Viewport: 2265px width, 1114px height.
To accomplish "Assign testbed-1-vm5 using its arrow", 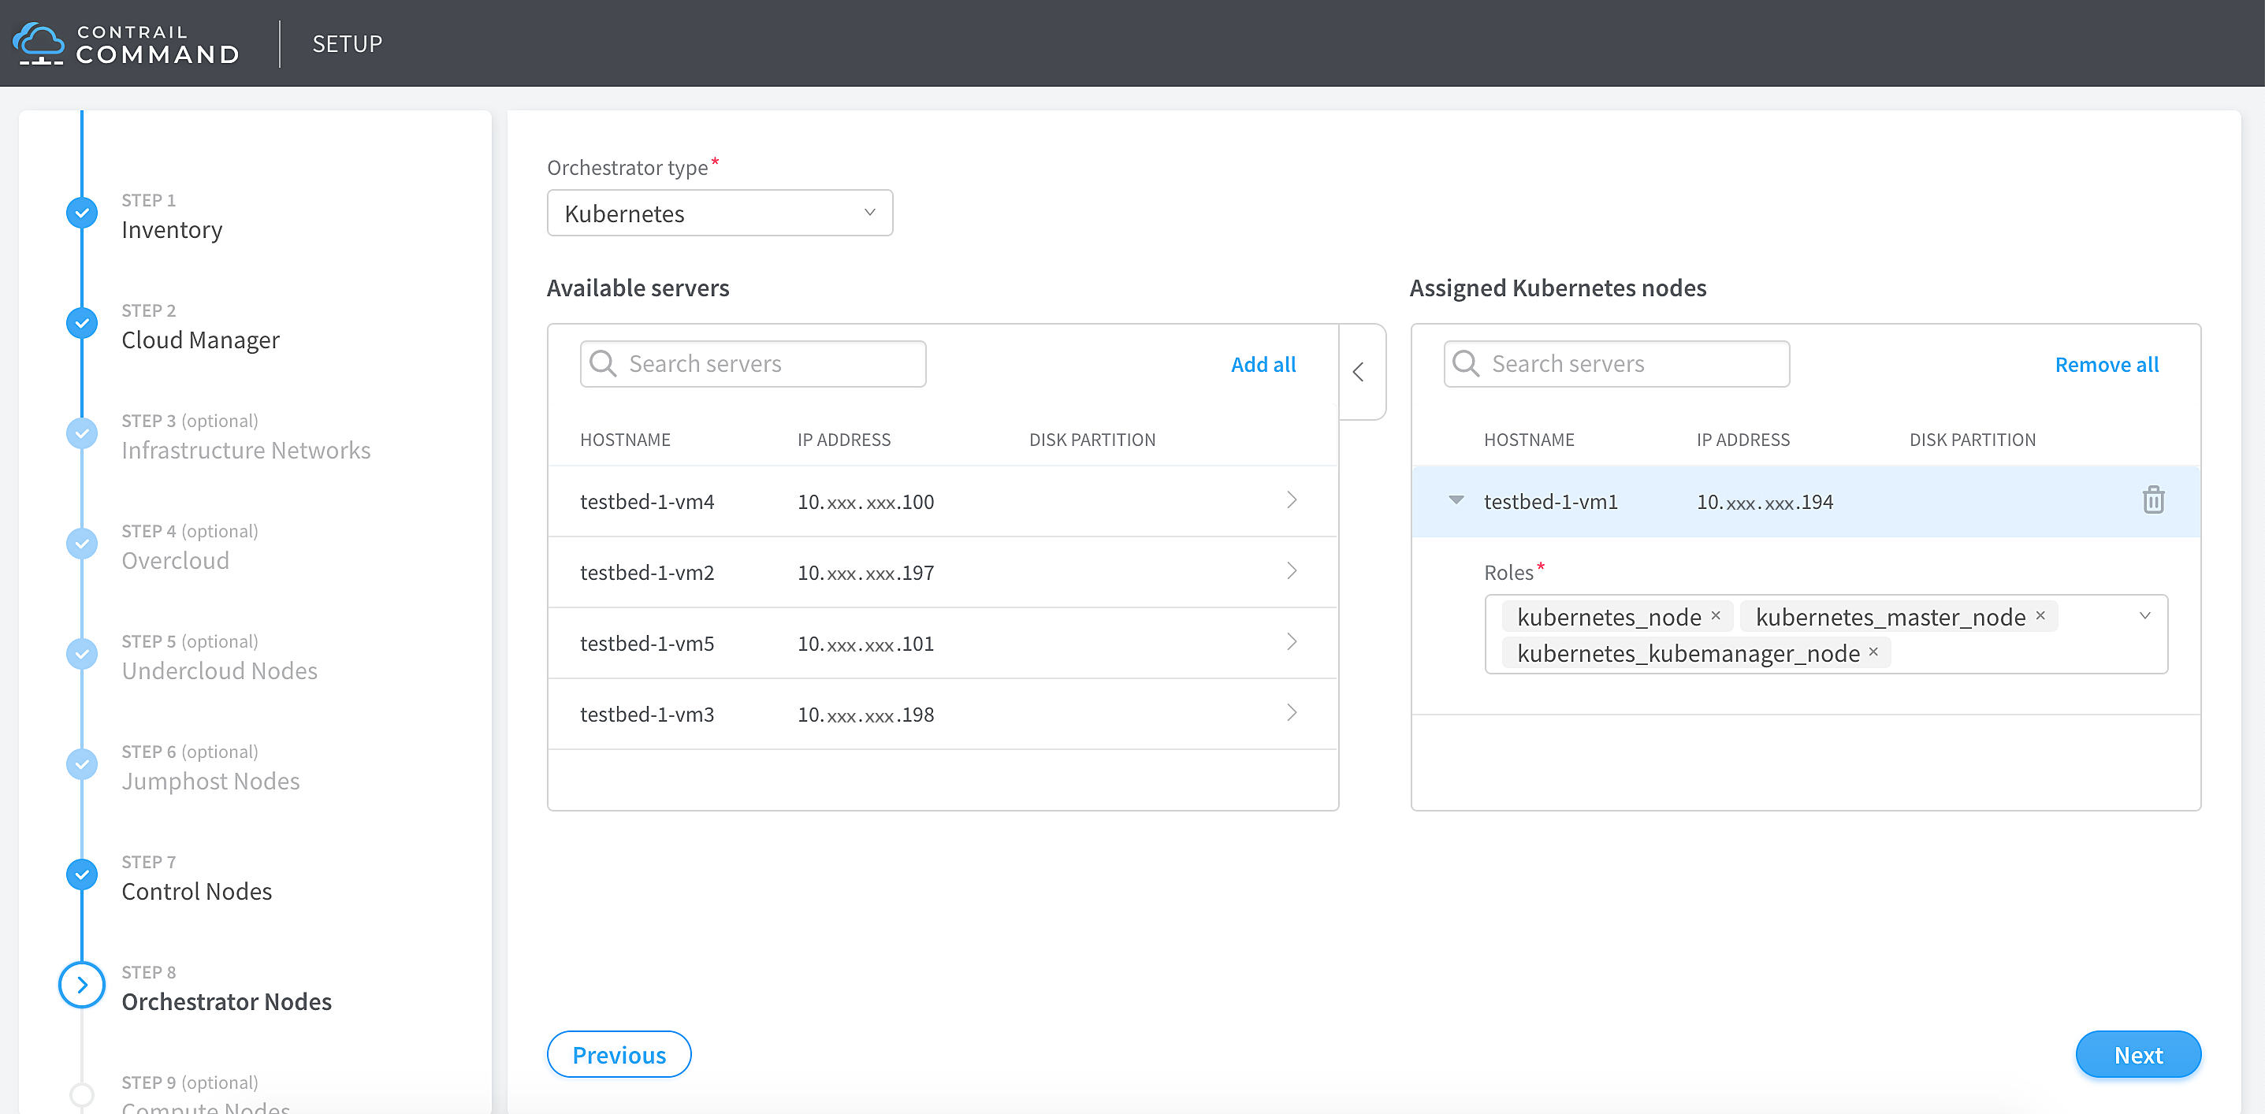I will [1292, 642].
